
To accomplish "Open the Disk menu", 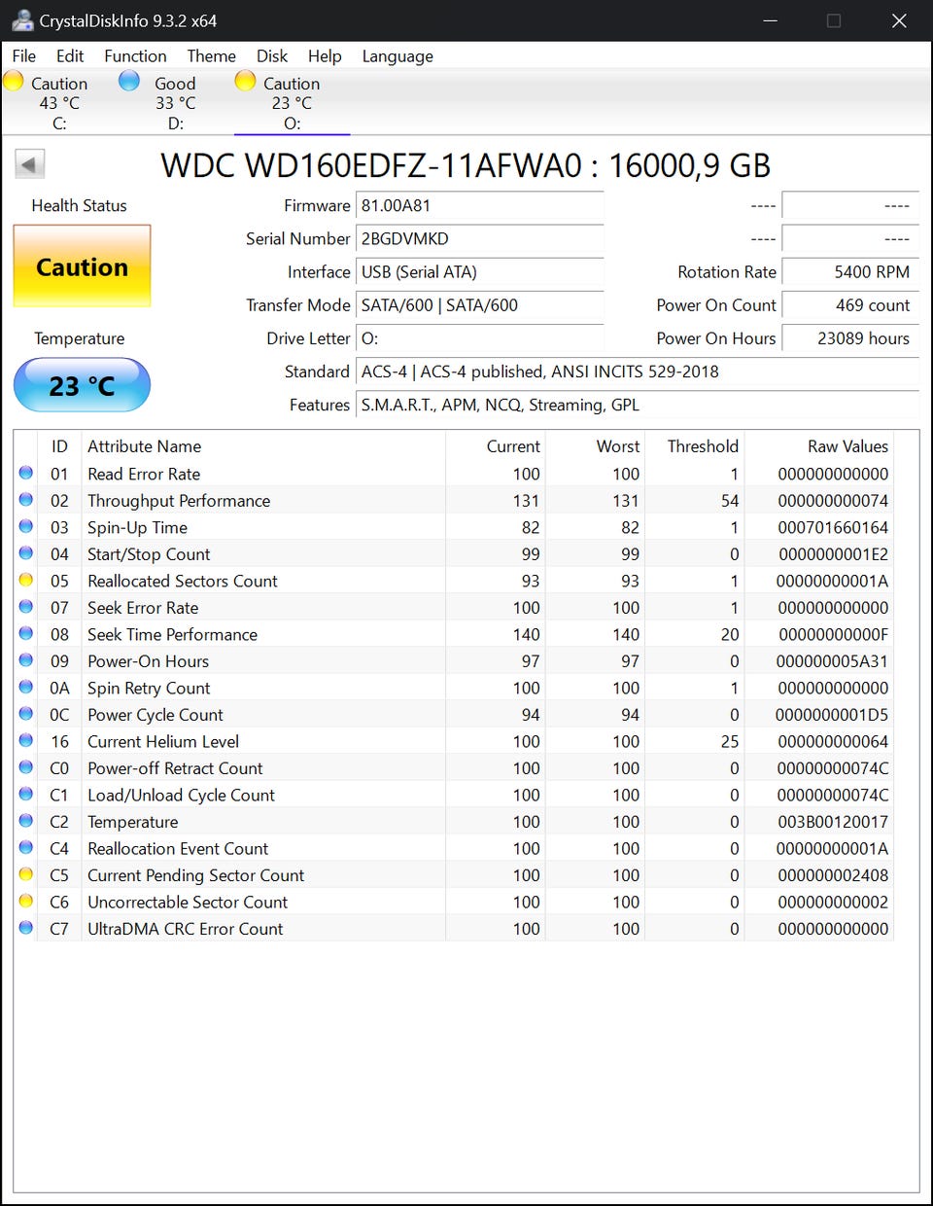I will (272, 56).
